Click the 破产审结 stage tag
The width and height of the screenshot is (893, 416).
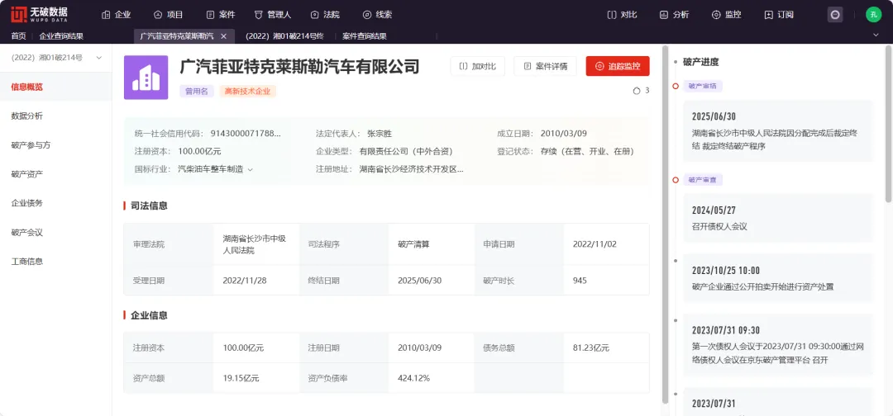(x=702, y=86)
